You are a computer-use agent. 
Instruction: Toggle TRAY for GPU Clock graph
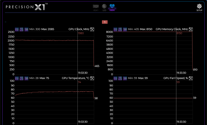point(26,29)
